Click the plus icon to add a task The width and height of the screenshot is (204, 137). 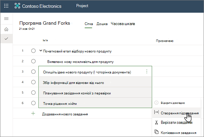click(x=33, y=114)
